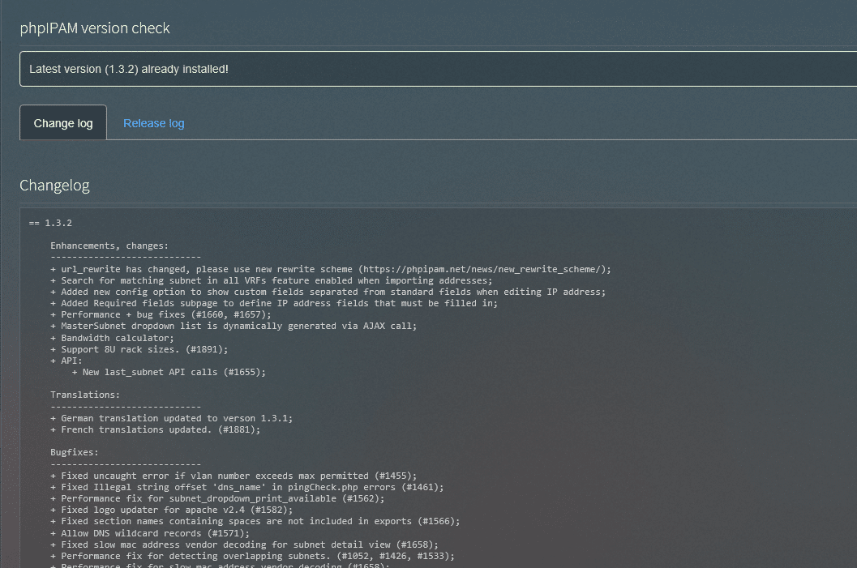Viewport: 857px width, 568px height.
Task: Select the 'Search for matching subnet in all VRFs' line
Action: coord(271,280)
